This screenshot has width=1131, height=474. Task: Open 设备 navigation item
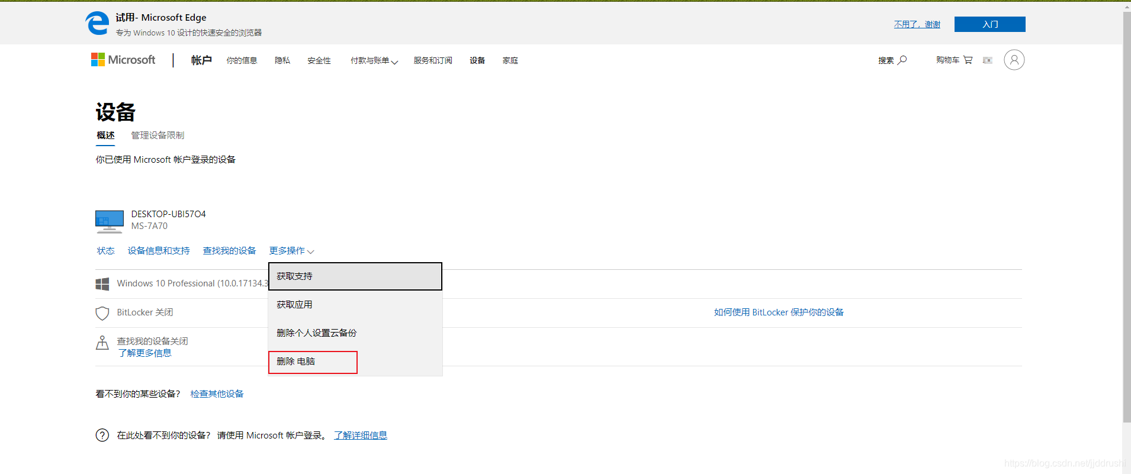tap(477, 60)
